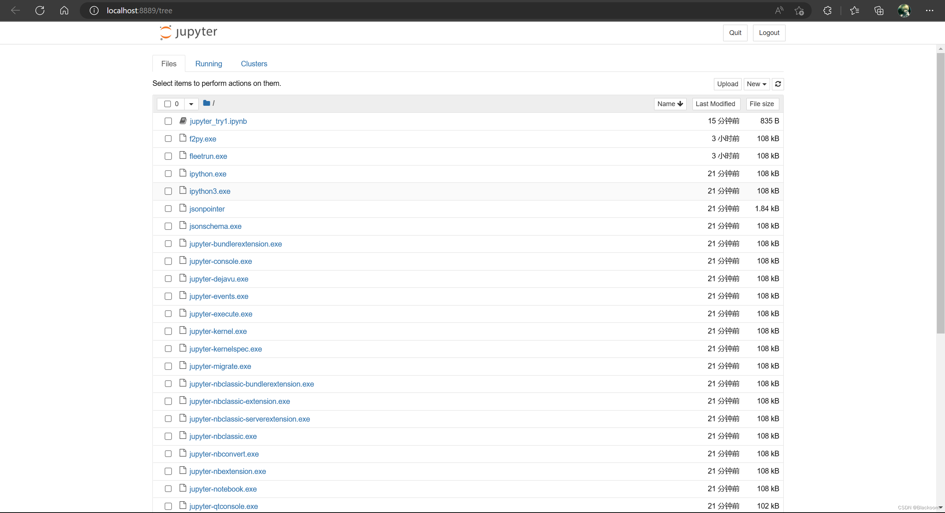This screenshot has width=945, height=513.
Task: Open the New dropdown menu
Action: coord(756,84)
